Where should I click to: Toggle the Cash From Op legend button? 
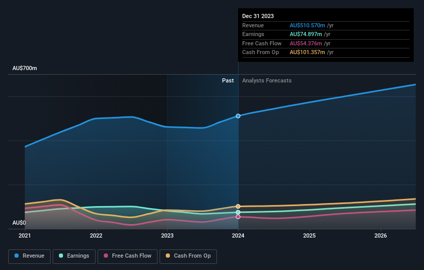coord(188,256)
